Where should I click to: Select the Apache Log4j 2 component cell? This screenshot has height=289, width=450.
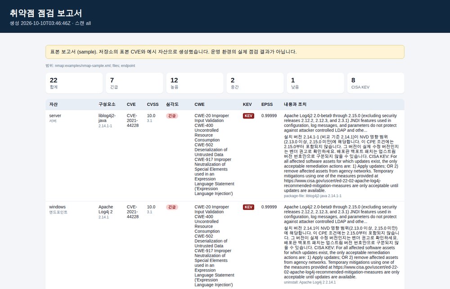[106, 209]
